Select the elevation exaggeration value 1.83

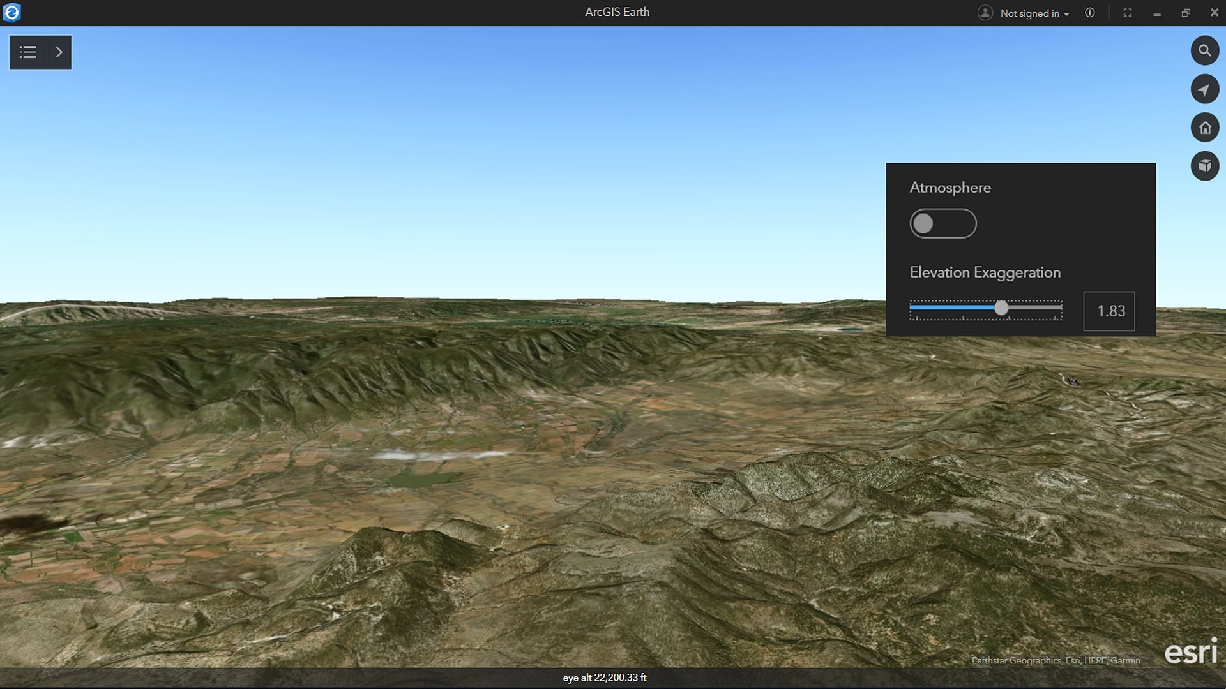click(x=1109, y=311)
